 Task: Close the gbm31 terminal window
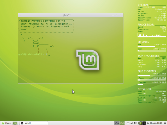coord(121,15)
